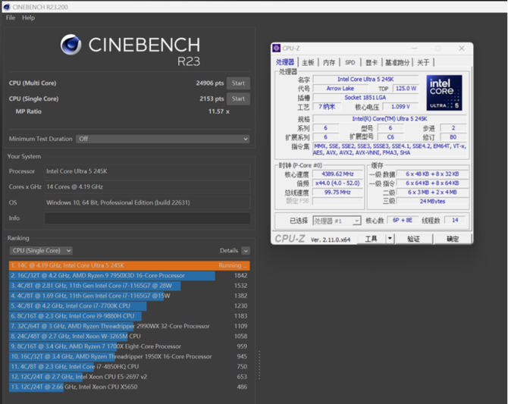Click the MP Ratio 11.57 x value

point(218,111)
